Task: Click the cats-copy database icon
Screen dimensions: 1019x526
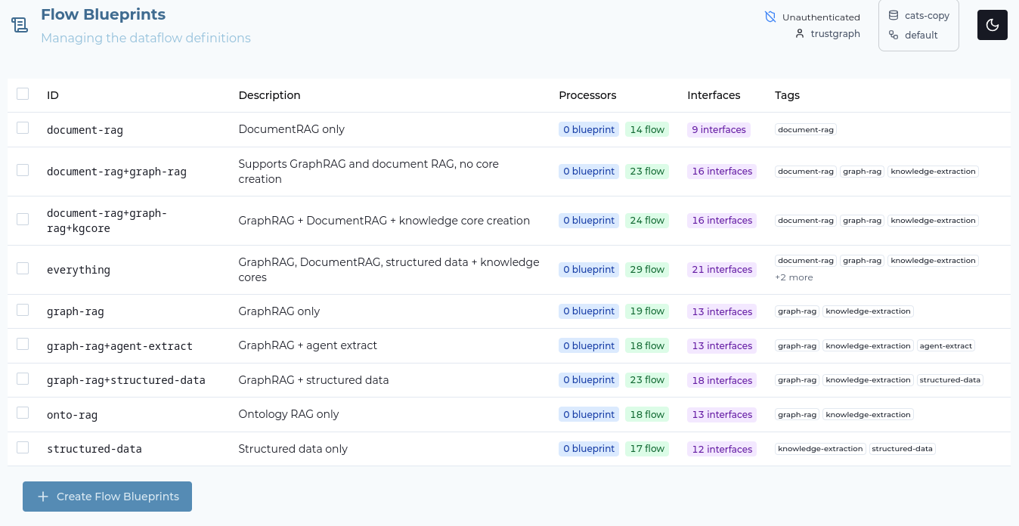Action: 894,15
